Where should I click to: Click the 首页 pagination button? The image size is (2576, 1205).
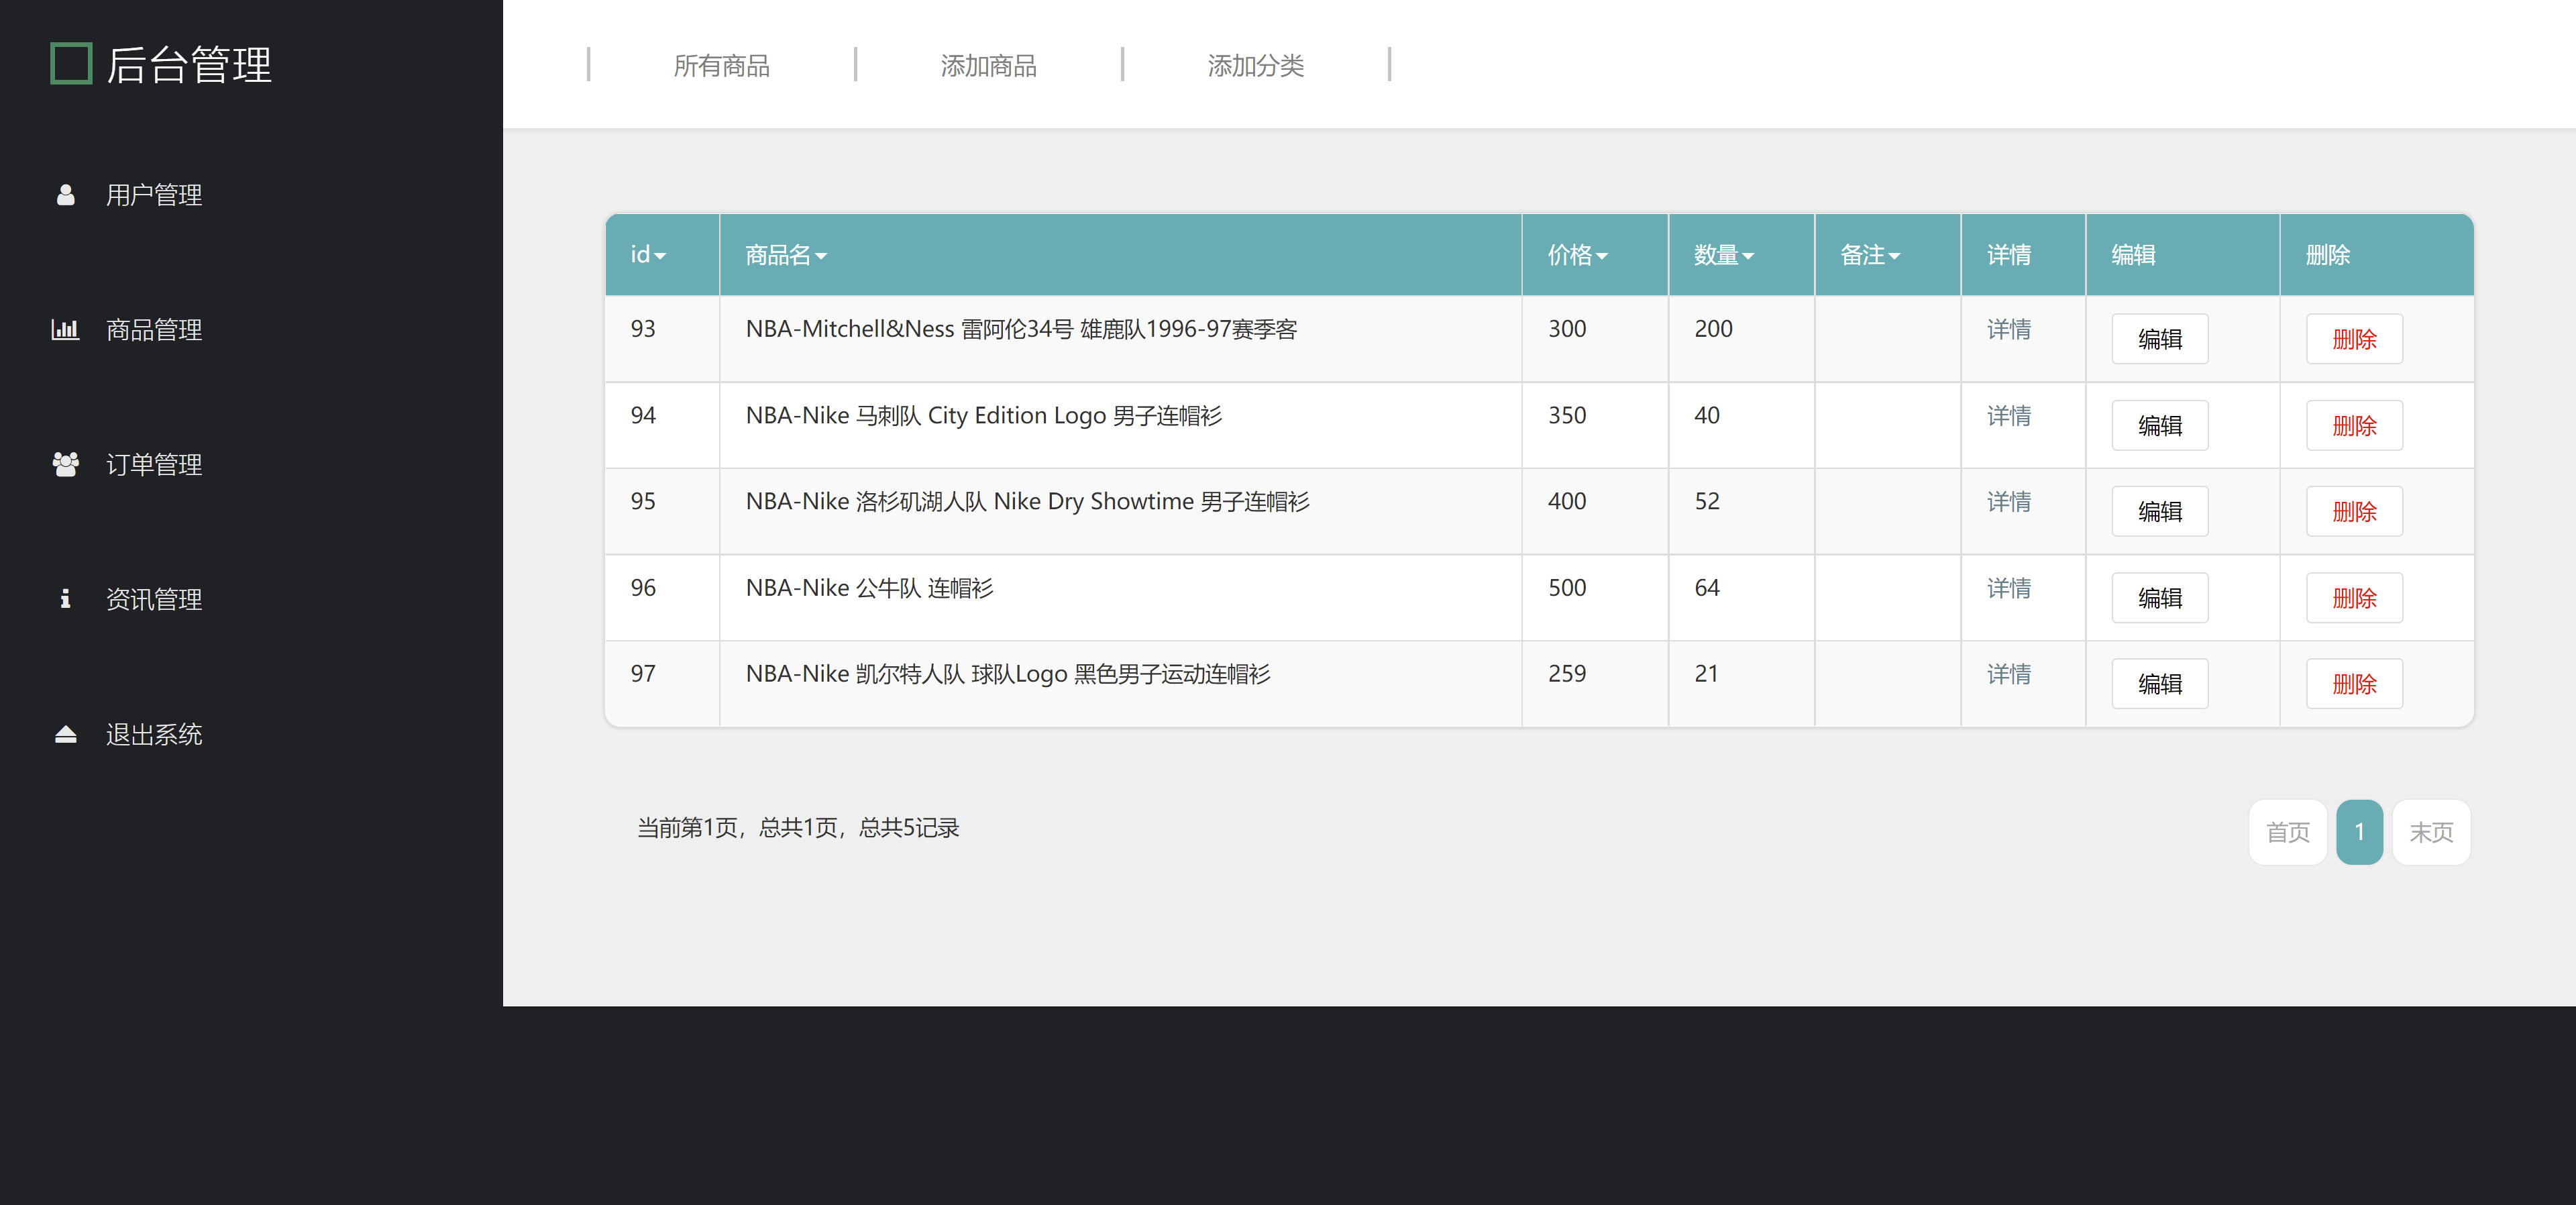pos(2287,831)
